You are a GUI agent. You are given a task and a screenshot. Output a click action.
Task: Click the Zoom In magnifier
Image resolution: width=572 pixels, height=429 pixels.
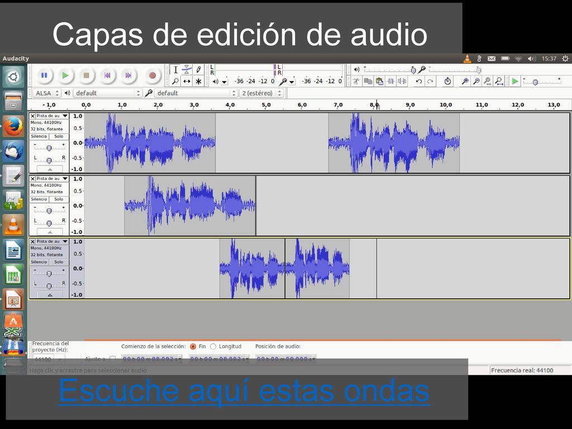point(465,81)
